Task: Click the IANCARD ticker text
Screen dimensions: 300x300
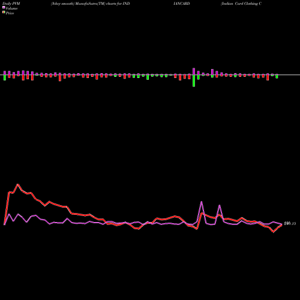Action: tap(182, 4)
